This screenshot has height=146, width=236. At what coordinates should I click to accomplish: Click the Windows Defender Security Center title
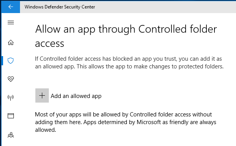[x=60, y=7]
